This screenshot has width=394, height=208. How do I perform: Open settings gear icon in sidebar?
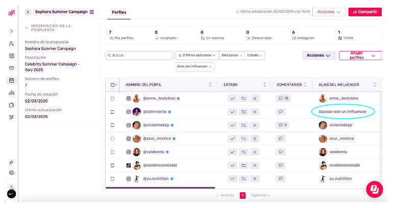point(12,173)
